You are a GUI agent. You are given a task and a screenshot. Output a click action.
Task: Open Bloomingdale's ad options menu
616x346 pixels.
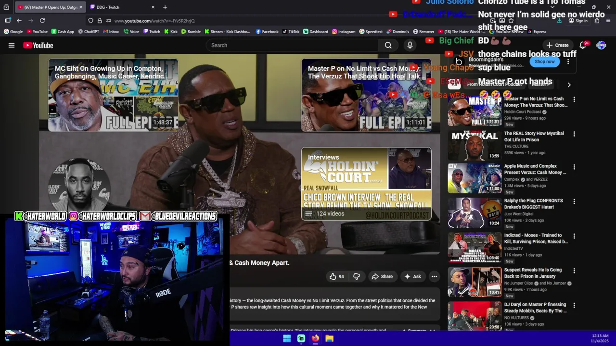pos(568,62)
